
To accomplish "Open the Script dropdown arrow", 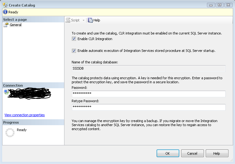I will click(83, 20).
